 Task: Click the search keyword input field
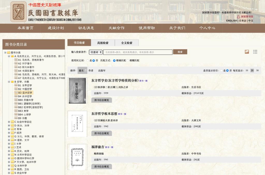coord(138,52)
